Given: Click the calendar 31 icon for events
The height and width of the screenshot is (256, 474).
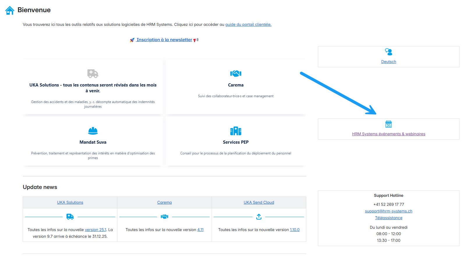Looking at the screenshot, I should coord(389,124).
